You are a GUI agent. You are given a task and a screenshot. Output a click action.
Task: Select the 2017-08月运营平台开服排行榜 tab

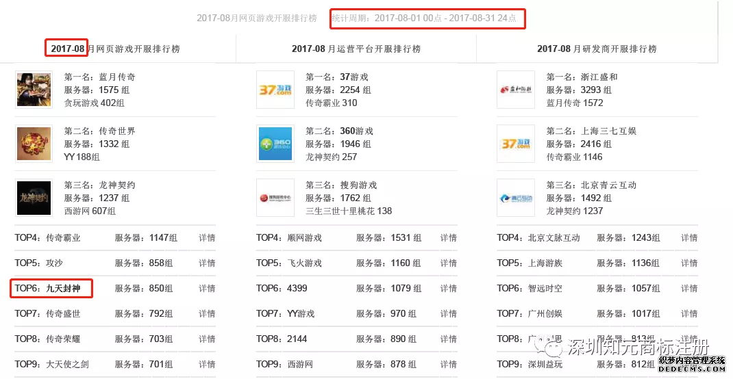[x=356, y=49]
